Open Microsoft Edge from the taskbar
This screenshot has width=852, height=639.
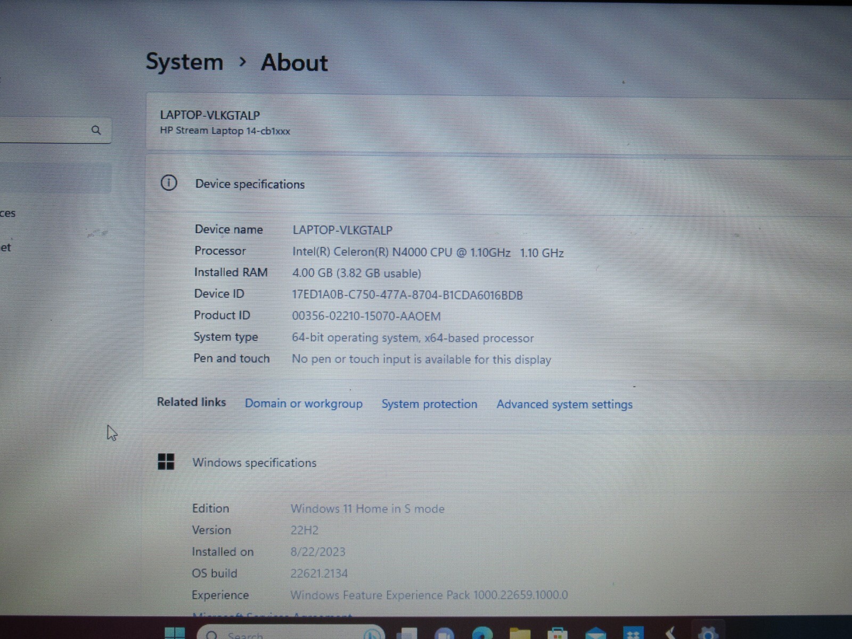(x=482, y=633)
